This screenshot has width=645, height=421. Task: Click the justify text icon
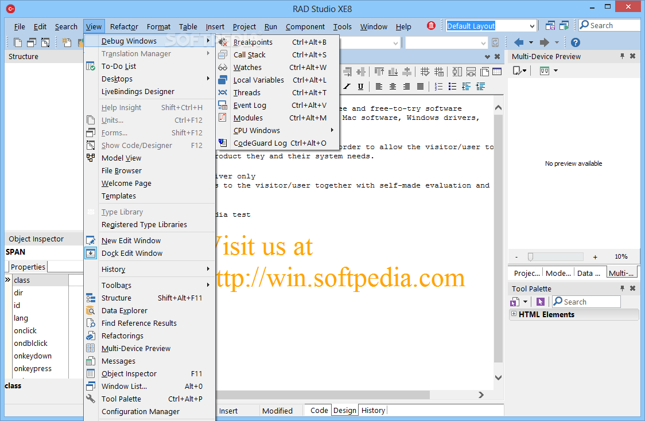click(x=420, y=87)
